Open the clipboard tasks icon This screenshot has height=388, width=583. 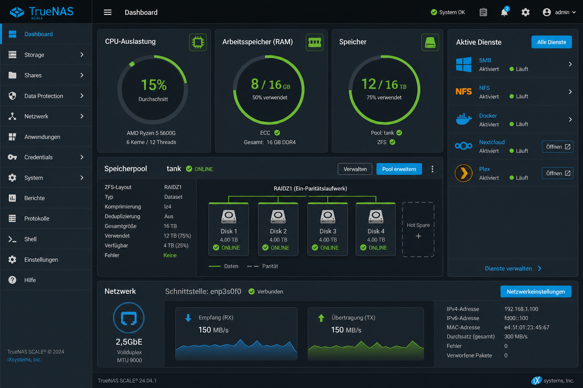coord(483,13)
